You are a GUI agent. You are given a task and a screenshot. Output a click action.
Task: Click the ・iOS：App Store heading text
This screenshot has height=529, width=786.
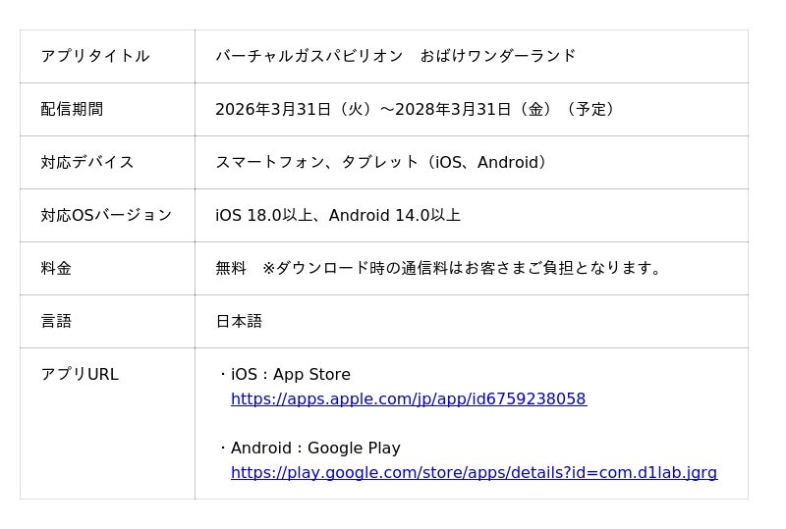coord(283,375)
